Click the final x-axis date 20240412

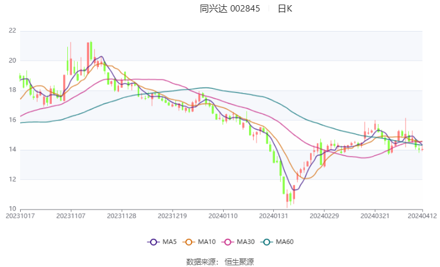[422, 216]
